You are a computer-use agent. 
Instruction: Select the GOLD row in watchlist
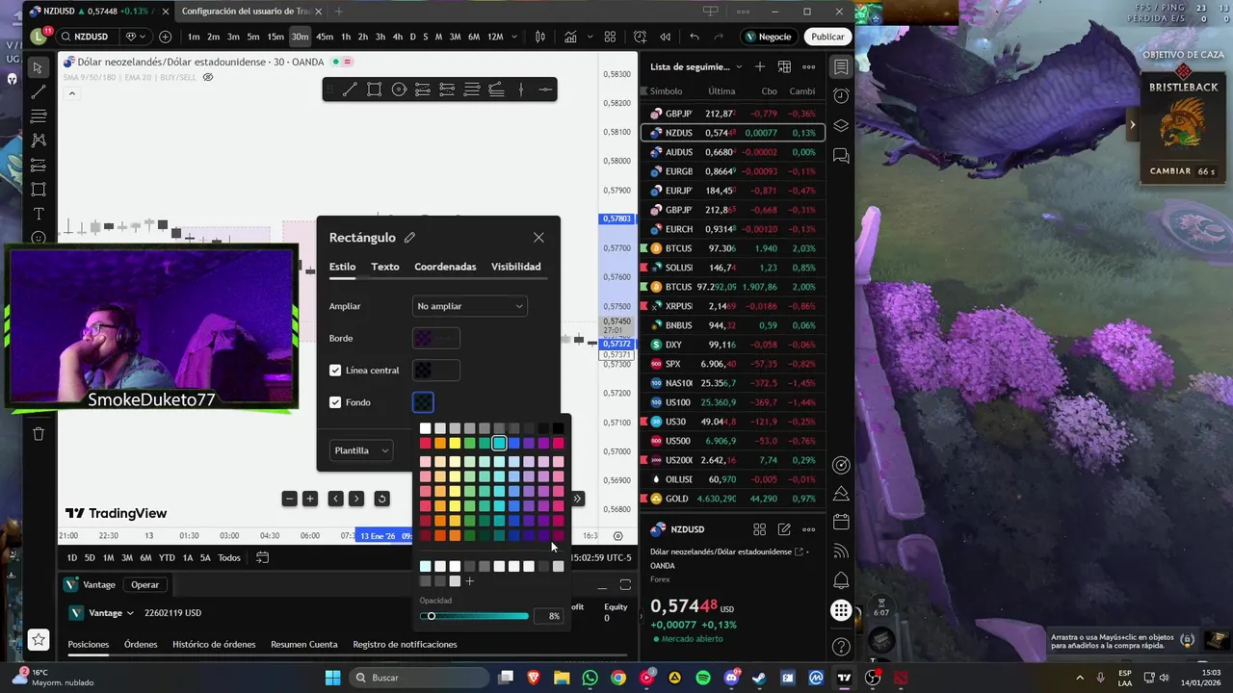tap(733, 499)
